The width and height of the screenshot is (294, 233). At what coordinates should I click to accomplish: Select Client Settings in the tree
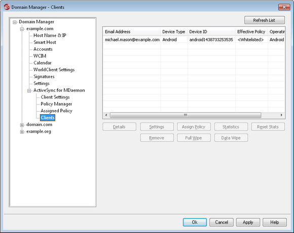click(55, 97)
